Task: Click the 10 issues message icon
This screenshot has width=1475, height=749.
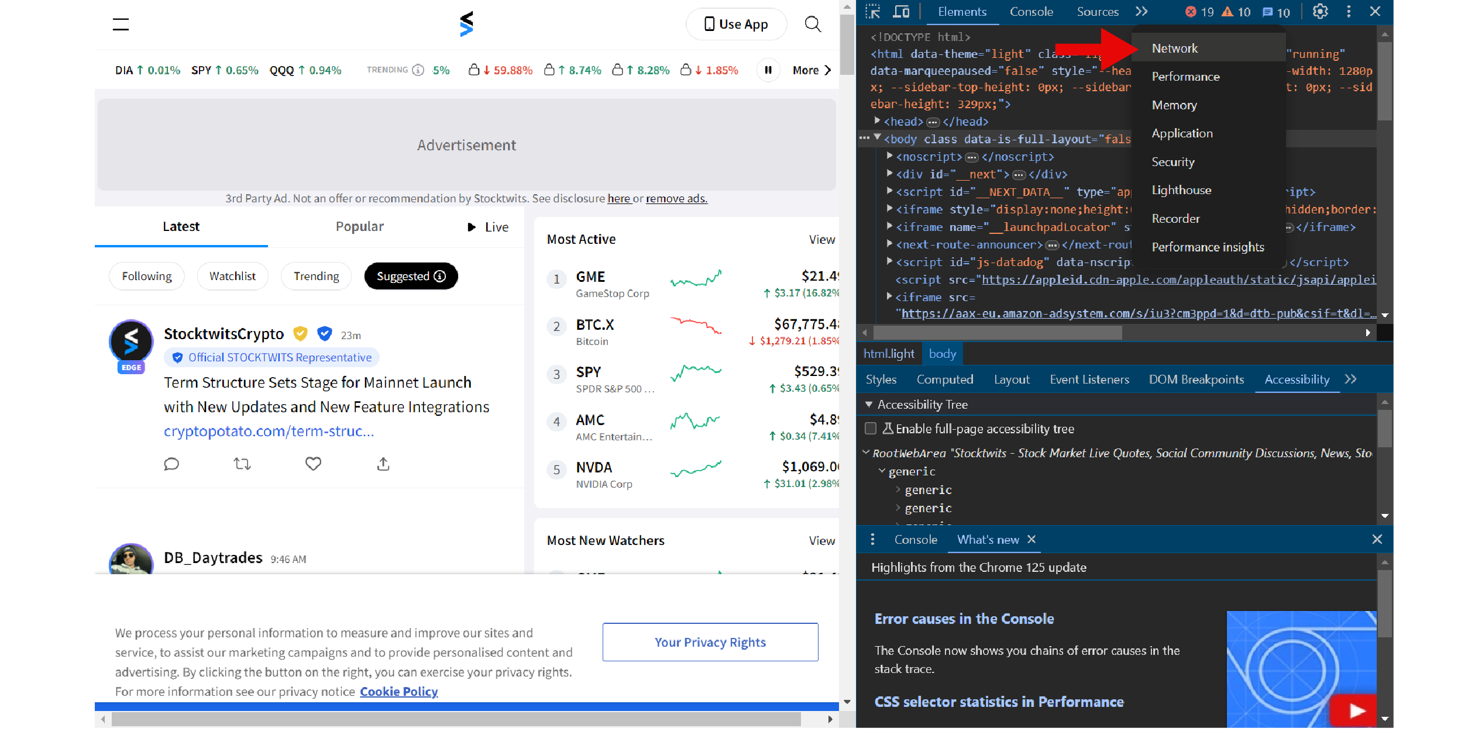Action: [x=1275, y=12]
